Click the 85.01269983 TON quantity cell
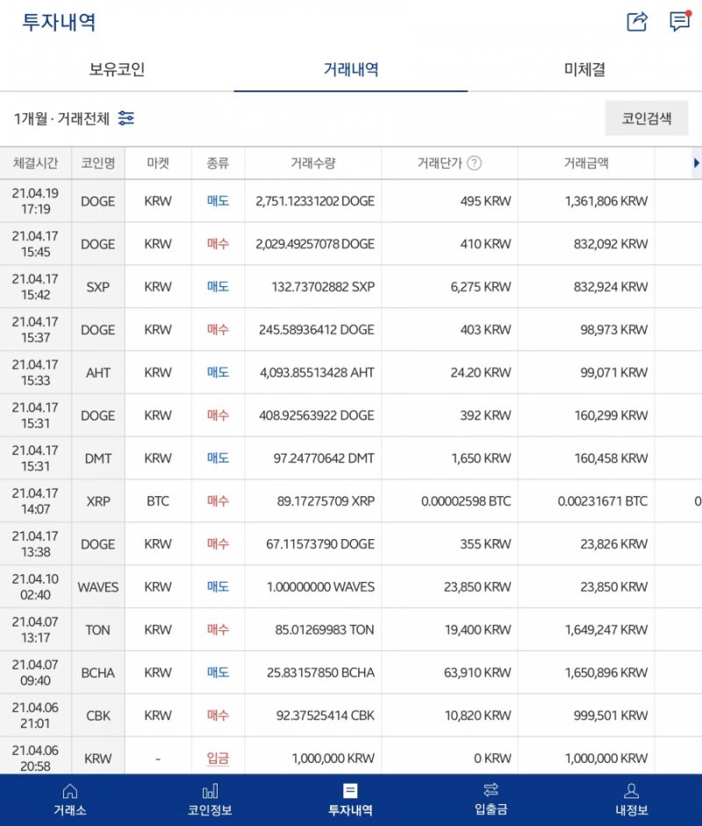 [312, 630]
